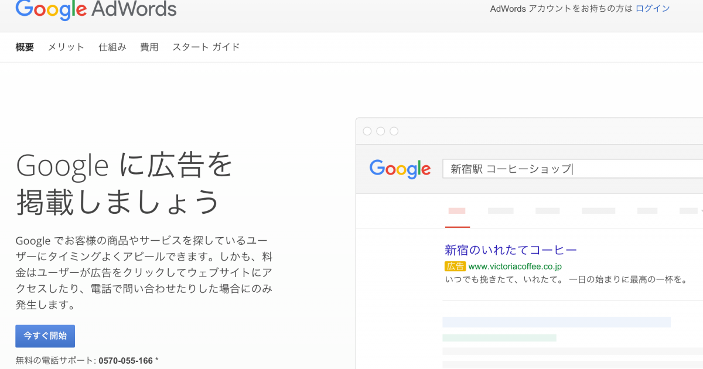The width and height of the screenshot is (703, 369).
Task: Click the text AdWords アカウントをお持ちの方は
Action: (561, 9)
